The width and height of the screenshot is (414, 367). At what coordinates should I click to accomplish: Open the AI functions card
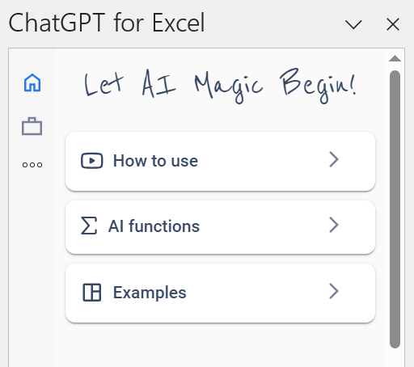[x=220, y=227]
